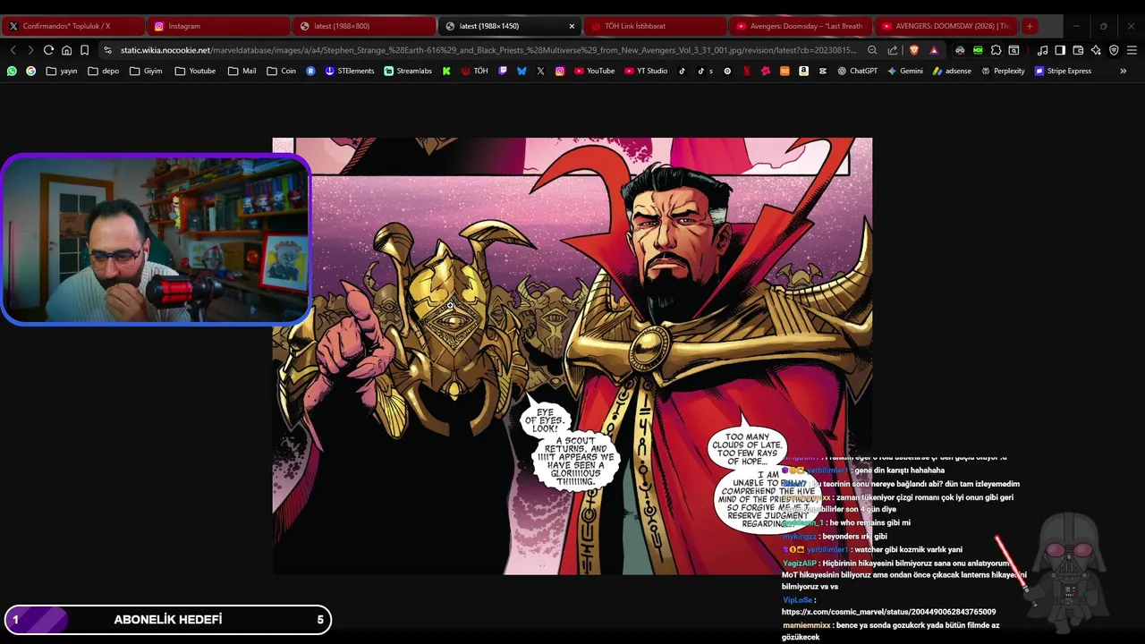Screen dimensions: 1145x644
Task: Switch to the Avengers: Doomsday Last Breath tab
Action: click(x=800, y=26)
